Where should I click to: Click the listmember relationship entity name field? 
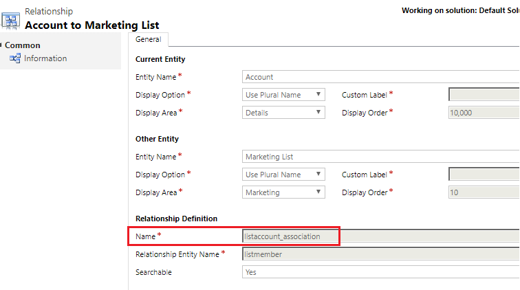pyautogui.click(x=381, y=254)
